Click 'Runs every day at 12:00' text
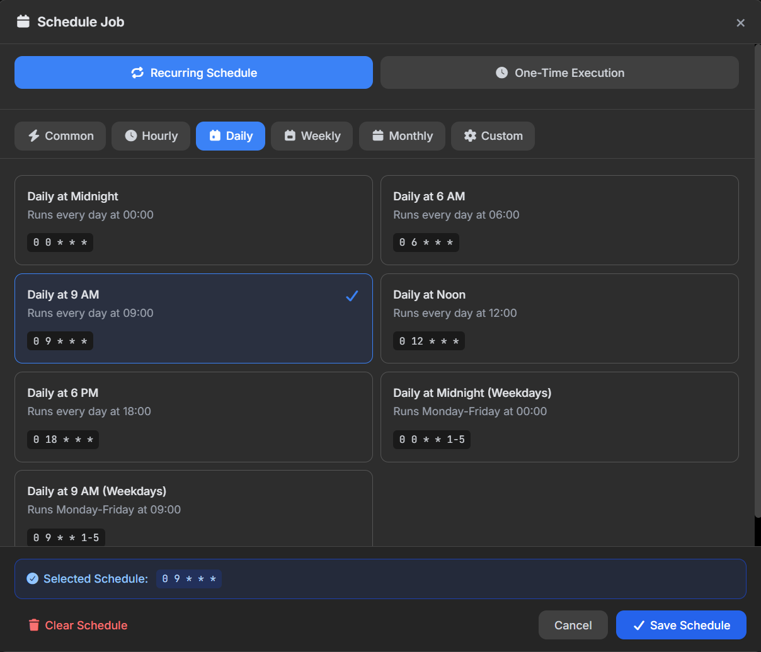Screen dimensions: 761x652 [x=455, y=313]
